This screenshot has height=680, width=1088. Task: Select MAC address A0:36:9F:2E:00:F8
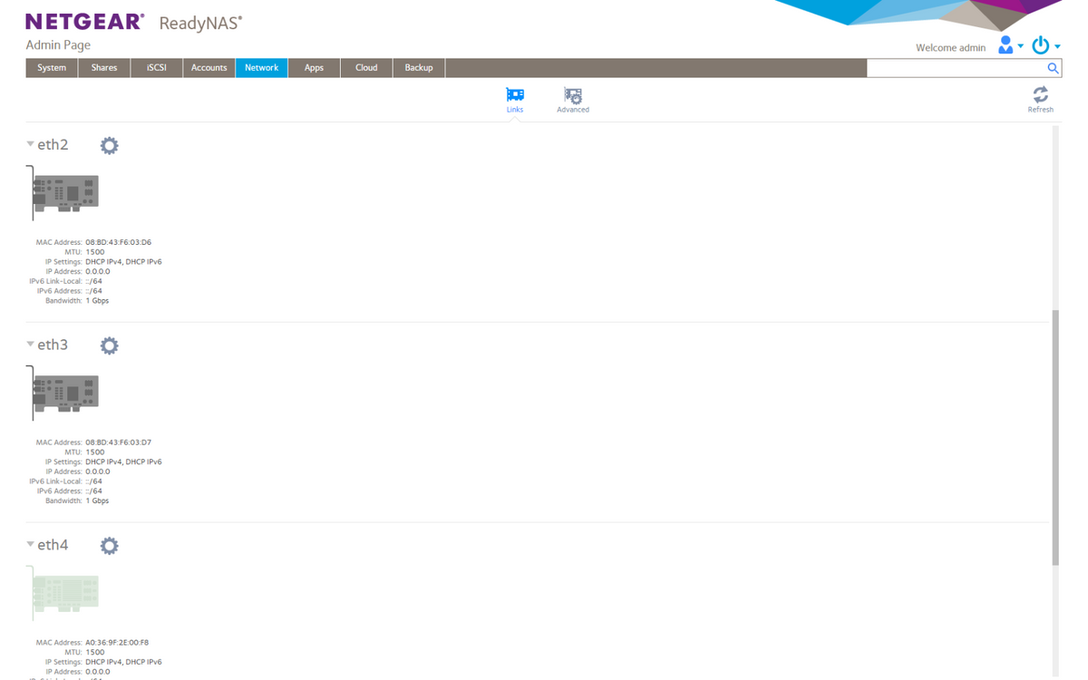(117, 643)
